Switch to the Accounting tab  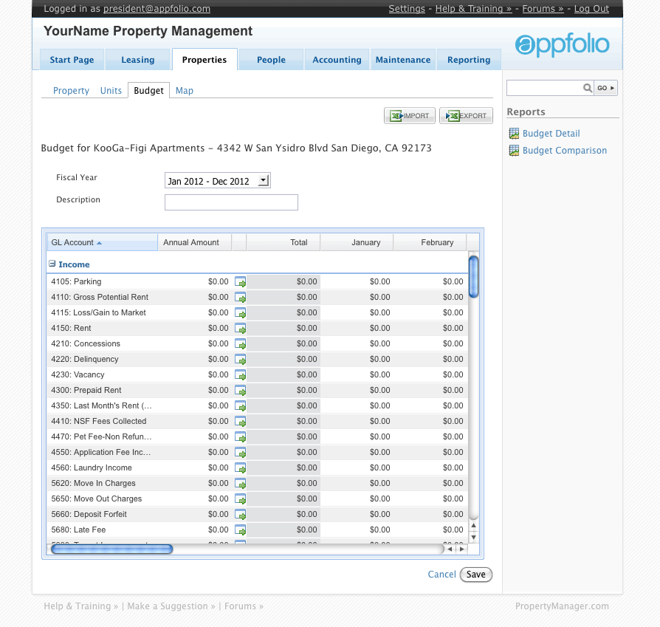pyautogui.click(x=337, y=60)
